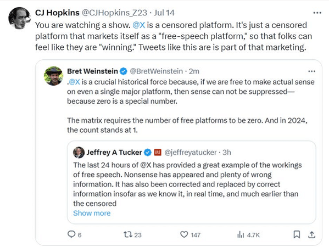Click the Bret Weinstein avatar photo

click(53, 76)
